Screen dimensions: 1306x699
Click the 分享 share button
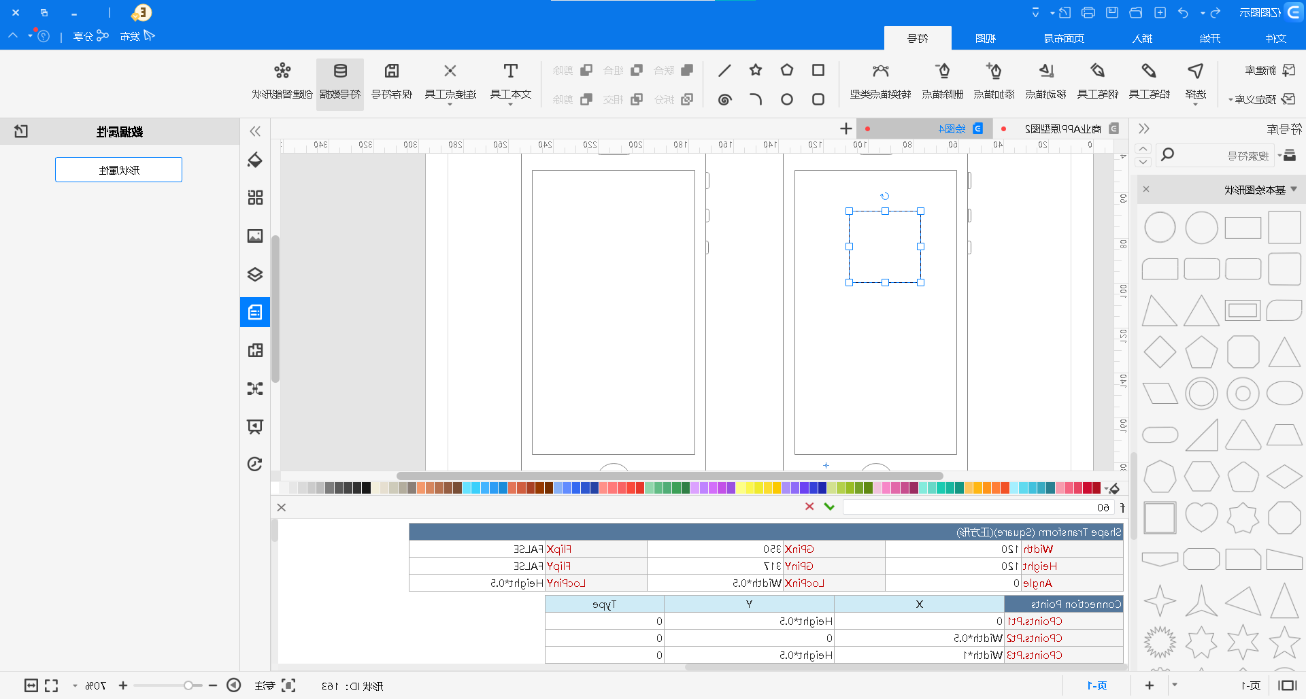click(x=90, y=35)
